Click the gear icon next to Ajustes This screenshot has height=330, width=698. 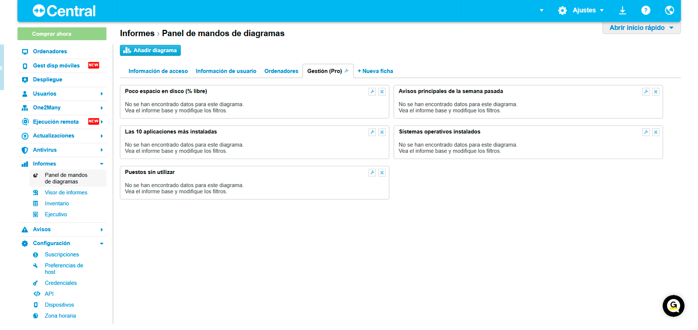(562, 11)
